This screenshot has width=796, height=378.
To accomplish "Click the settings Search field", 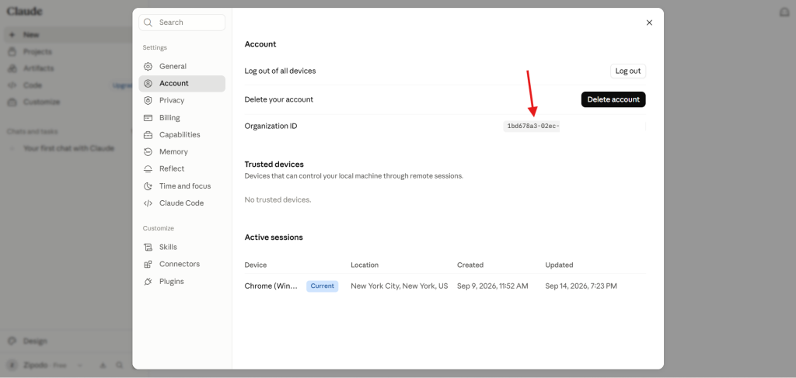I will 182,23.
